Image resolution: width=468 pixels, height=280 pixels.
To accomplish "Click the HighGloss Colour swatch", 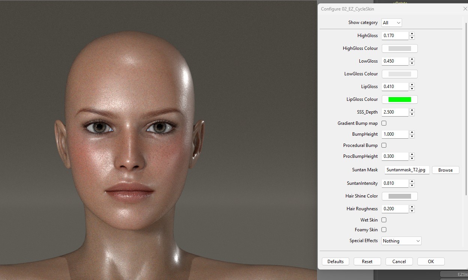I will pyautogui.click(x=399, y=48).
